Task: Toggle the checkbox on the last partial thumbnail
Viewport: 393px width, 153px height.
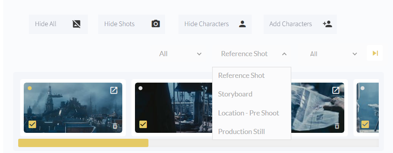Action: (365, 124)
